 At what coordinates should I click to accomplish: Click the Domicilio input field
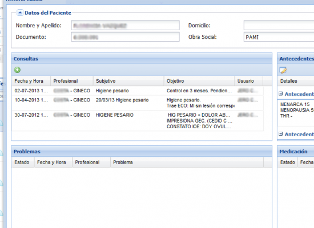[x=279, y=26]
